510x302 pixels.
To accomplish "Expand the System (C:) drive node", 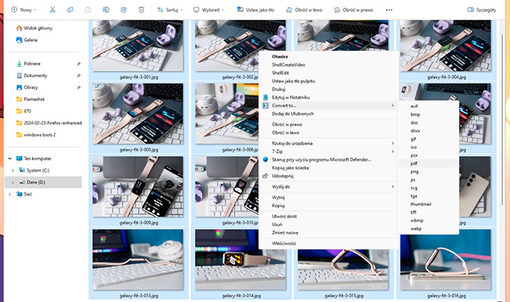I will tap(13, 170).
